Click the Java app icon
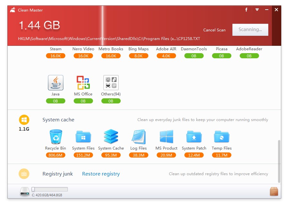This screenshot has height=204, width=288. [x=55, y=83]
